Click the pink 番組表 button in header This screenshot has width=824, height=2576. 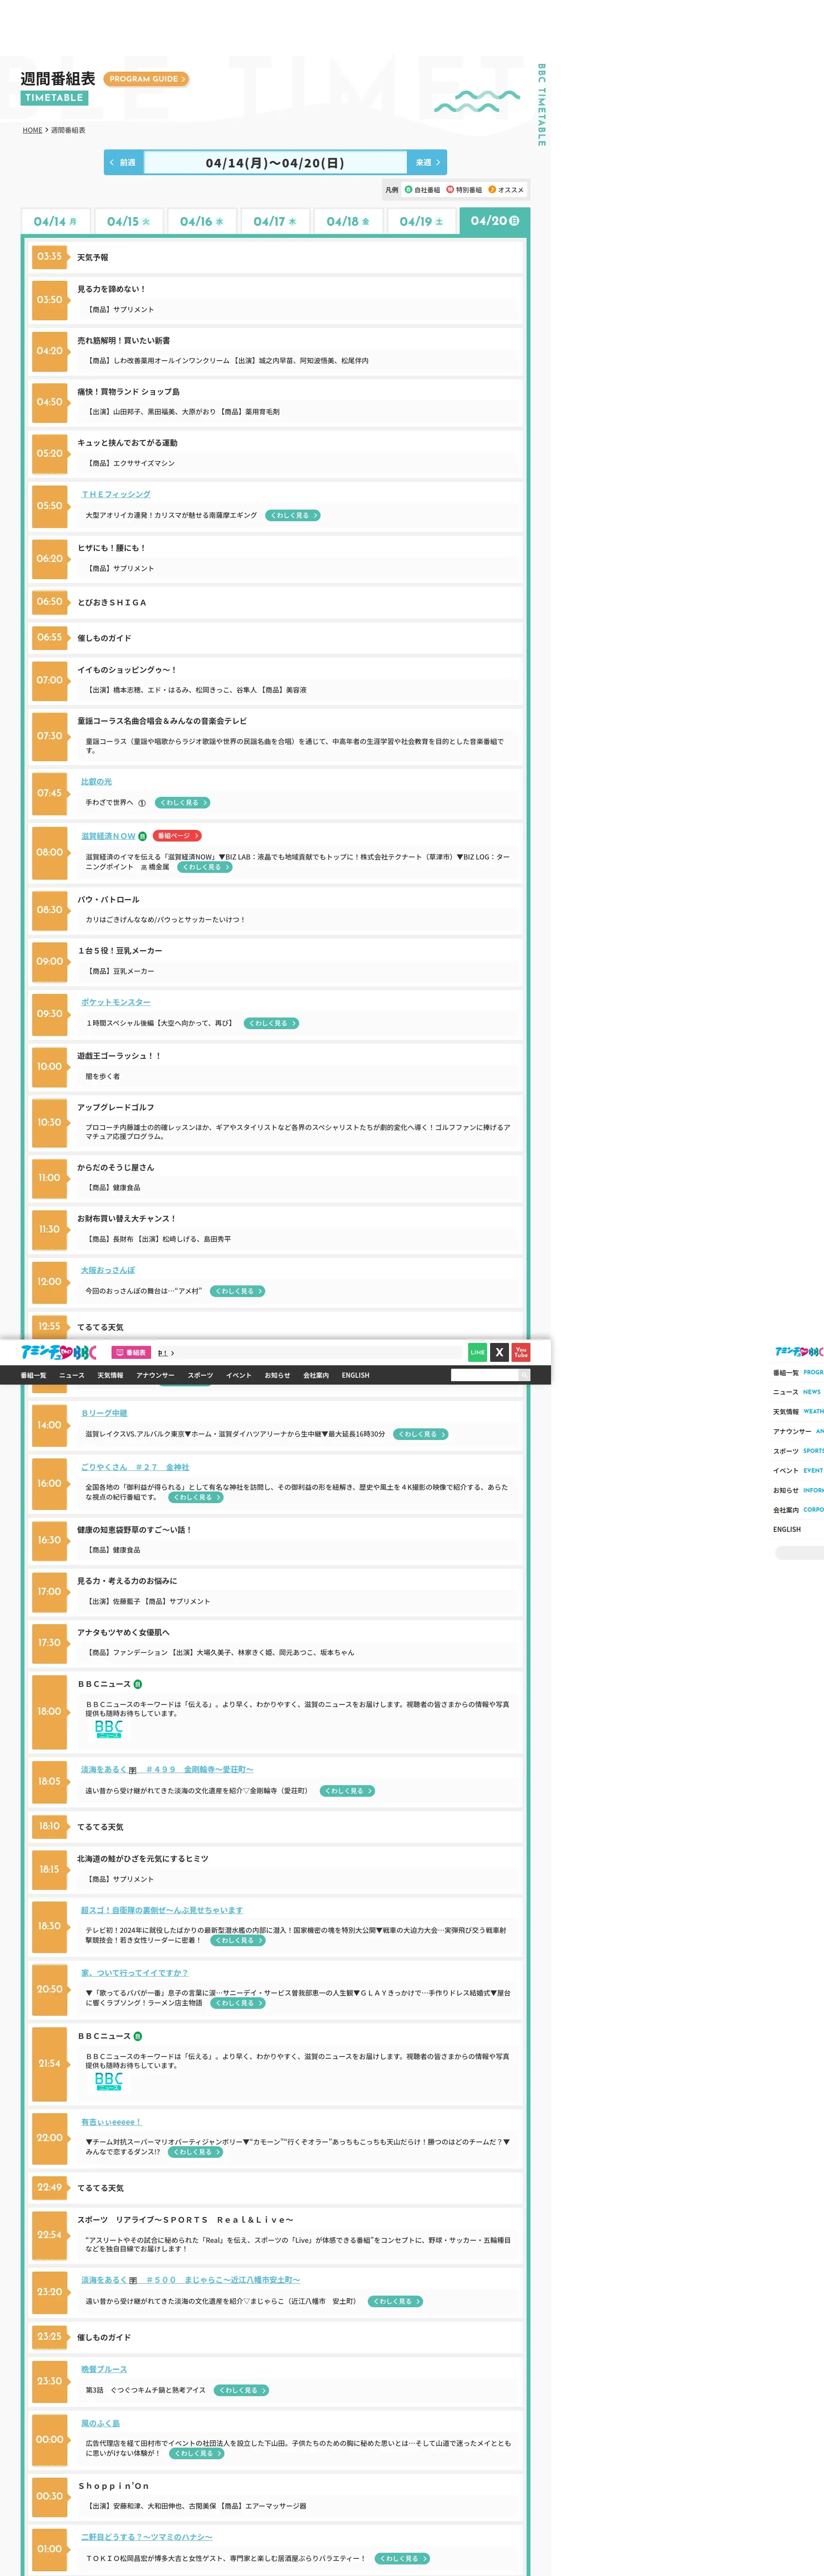tap(131, 1353)
